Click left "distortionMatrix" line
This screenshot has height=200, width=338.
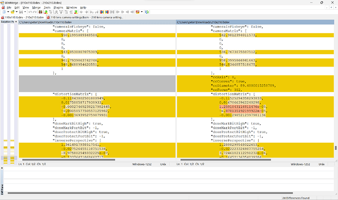pyautogui.click(x=75, y=94)
